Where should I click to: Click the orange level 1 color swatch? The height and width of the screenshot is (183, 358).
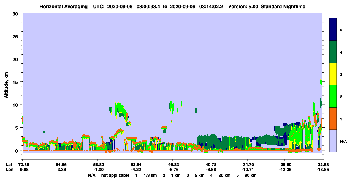(333, 119)
